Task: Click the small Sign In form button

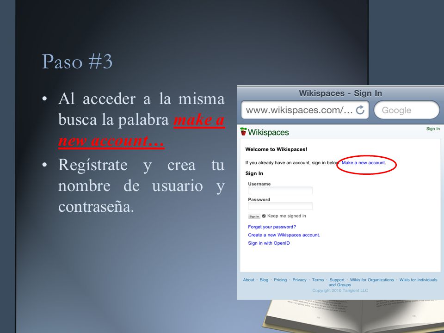Action: 254,216
